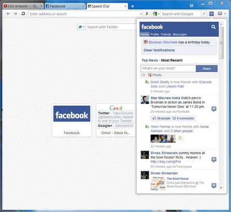This screenshot has height=212, width=231.
Task: Switch feed to Top News
Action: pos(150,60)
